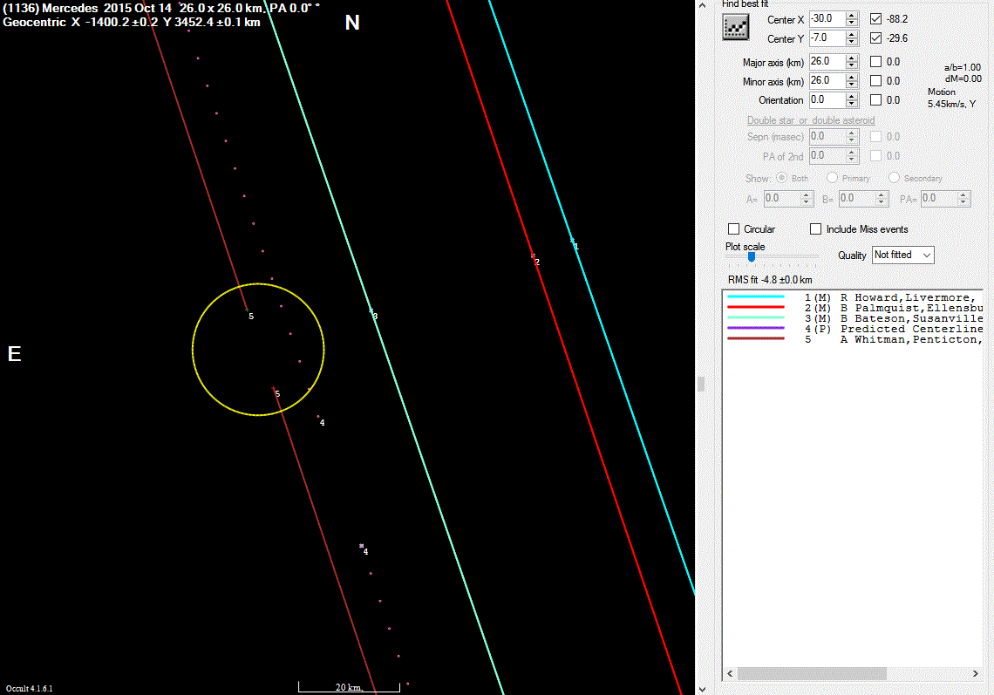Click the E compass label on plot
The image size is (994, 695).
(x=15, y=354)
